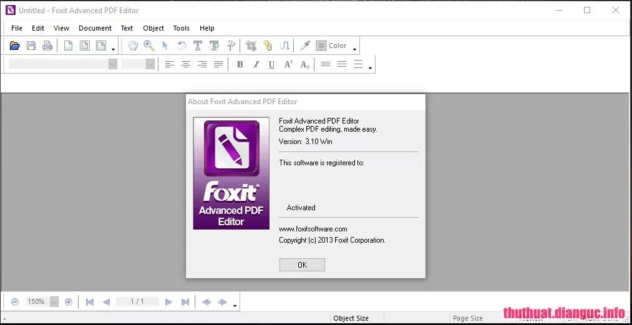632x325 pixels.
Task: Open the Help menu
Action: pyautogui.click(x=207, y=28)
